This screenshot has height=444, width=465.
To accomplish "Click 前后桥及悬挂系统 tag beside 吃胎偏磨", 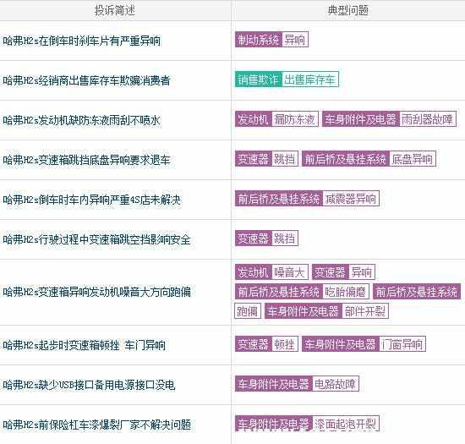I will [279, 291].
